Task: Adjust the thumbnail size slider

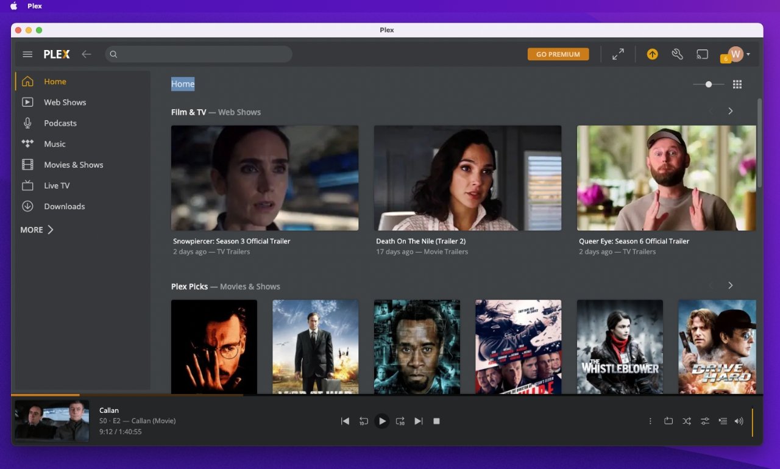Action: (x=709, y=84)
